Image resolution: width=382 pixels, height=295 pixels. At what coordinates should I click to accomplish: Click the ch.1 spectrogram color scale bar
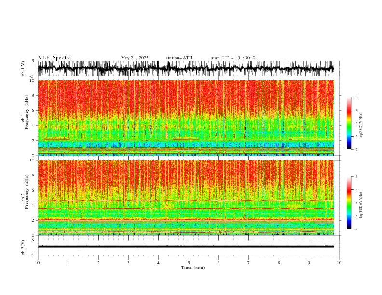[x=349, y=123]
